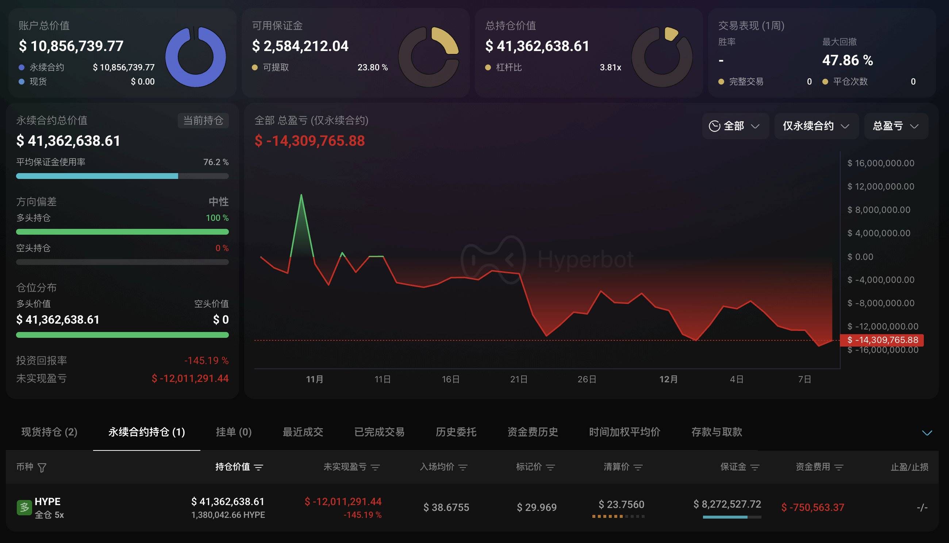Viewport: 949px width, 543px height.
Task: Click sort icon next to 保证金
Action: click(x=755, y=467)
